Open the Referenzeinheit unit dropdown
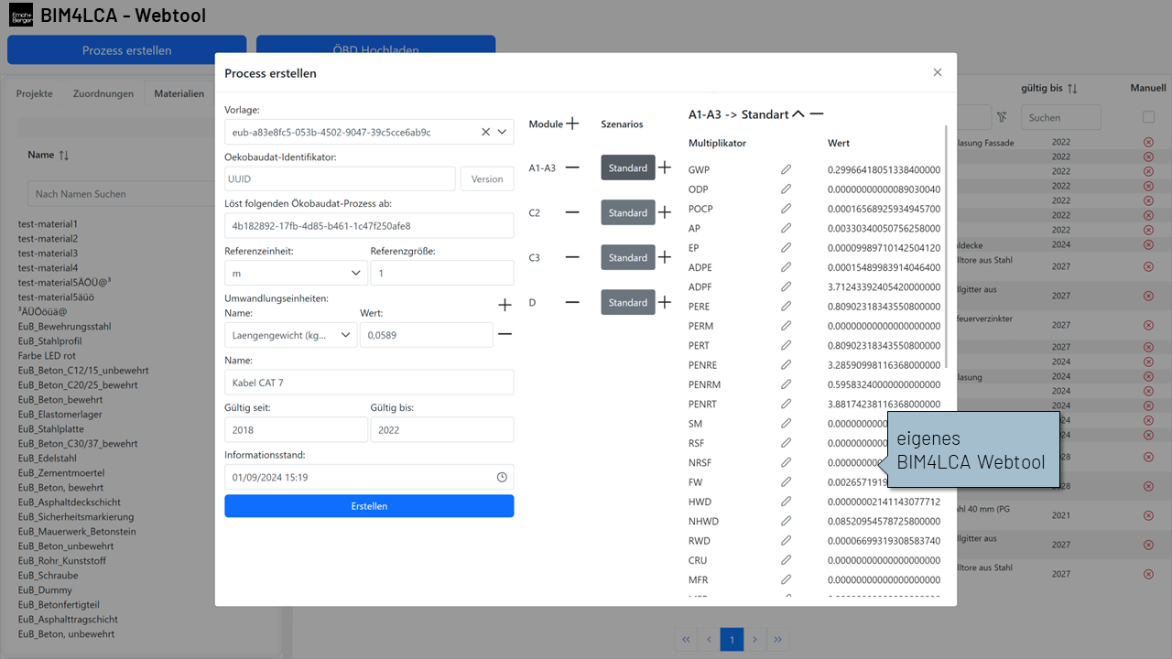The image size is (1172, 659). click(x=355, y=273)
